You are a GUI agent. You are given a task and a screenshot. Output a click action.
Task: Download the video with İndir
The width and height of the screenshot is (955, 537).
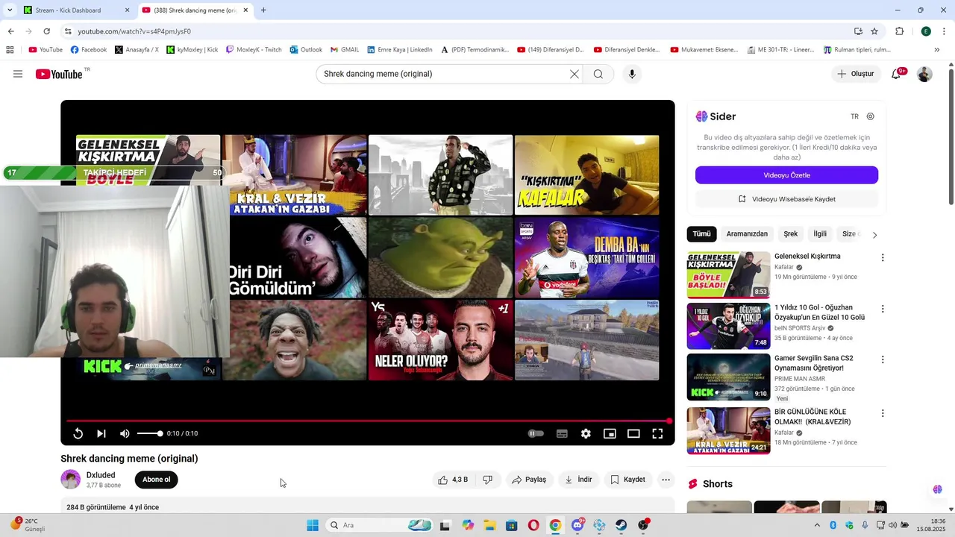[x=578, y=480]
